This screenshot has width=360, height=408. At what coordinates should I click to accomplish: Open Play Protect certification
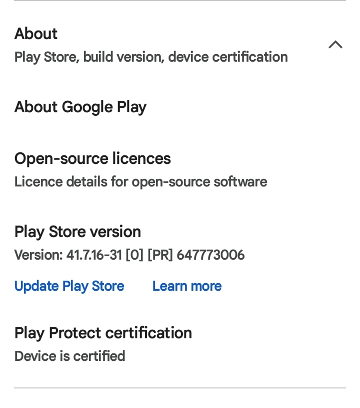(x=103, y=333)
